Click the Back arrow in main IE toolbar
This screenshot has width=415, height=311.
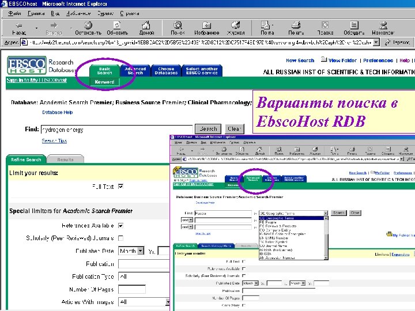(19, 25)
